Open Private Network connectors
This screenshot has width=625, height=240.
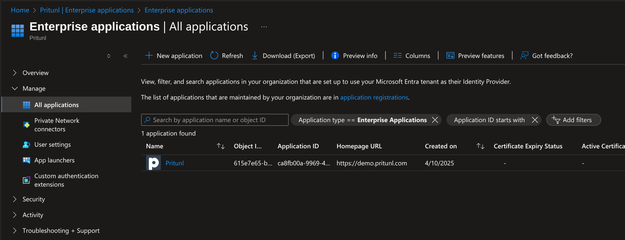click(57, 125)
